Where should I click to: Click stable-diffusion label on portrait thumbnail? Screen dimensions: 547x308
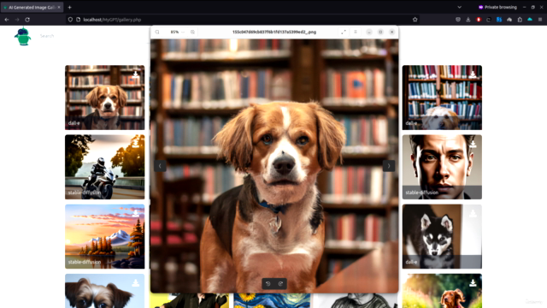click(x=421, y=192)
